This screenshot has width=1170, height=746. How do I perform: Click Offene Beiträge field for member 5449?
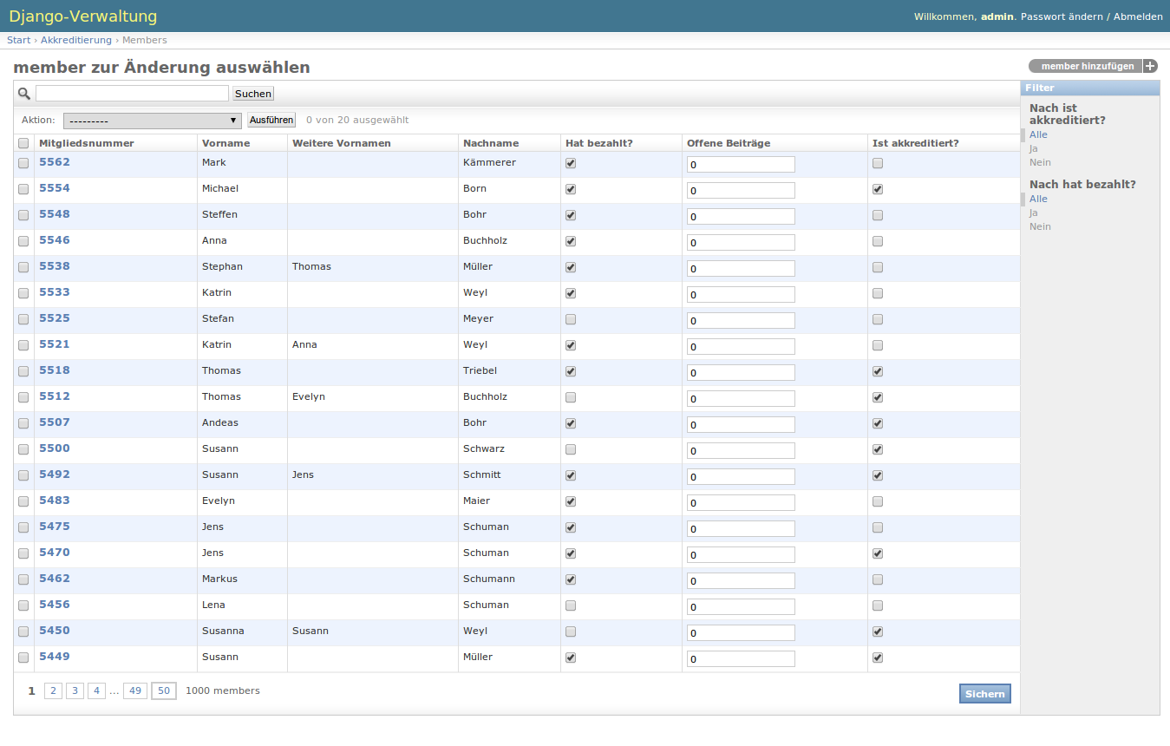pos(741,658)
